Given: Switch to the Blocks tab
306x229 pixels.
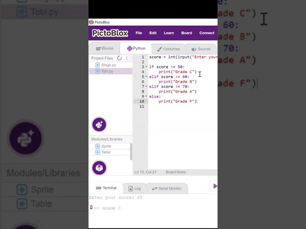Looking at the screenshot, I should click(105, 49).
